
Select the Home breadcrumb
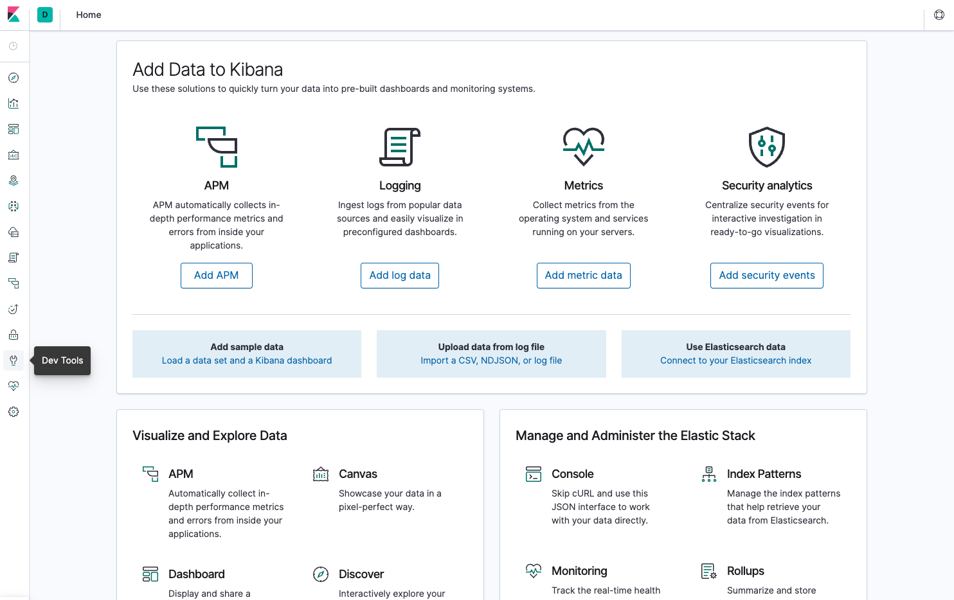pos(89,15)
